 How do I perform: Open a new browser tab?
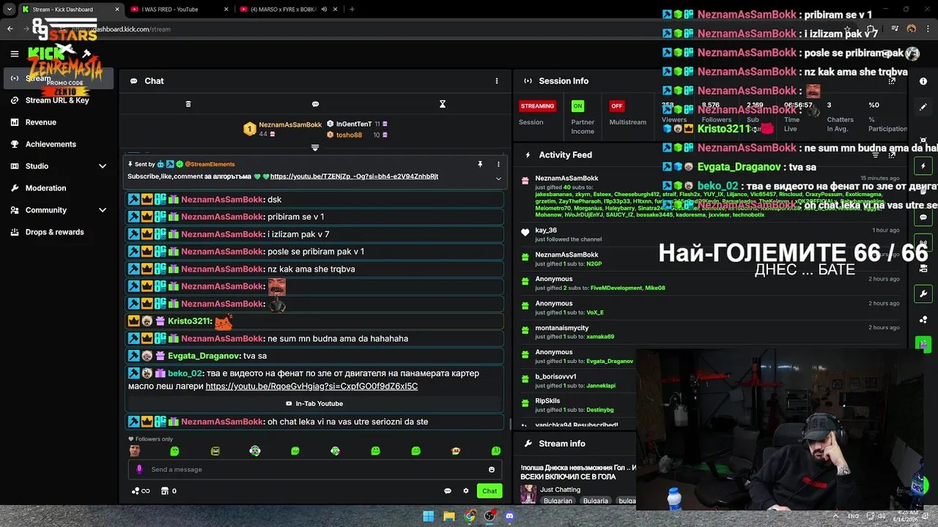point(352,10)
